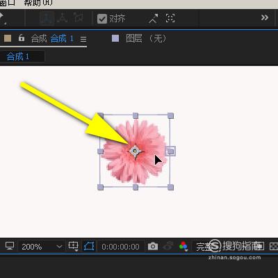Click the top-middle bounding box handle
The height and width of the screenshot is (278, 278).
136,115
